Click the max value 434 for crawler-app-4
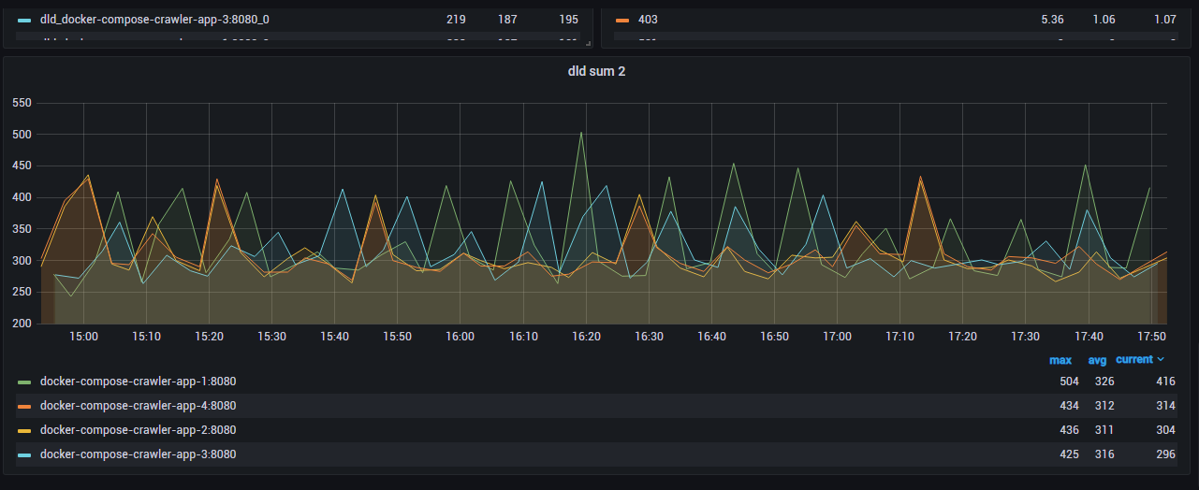Image resolution: width=1199 pixels, height=490 pixels. coord(1068,406)
